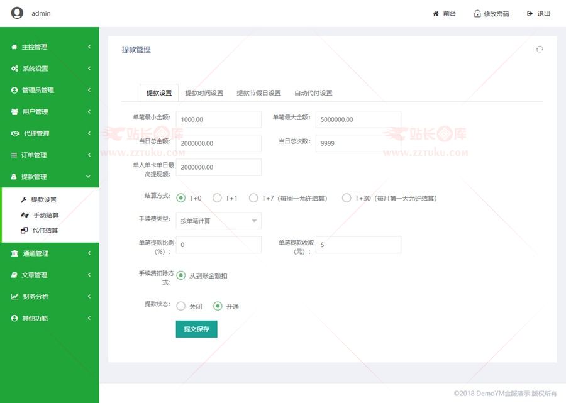Click the lock icon for 修改密码
The height and width of the screenshot is (403, 566).
pyautogui.click(x=477, y=14)
